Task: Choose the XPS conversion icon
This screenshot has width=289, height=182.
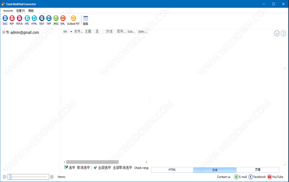Action: (27, 20)
